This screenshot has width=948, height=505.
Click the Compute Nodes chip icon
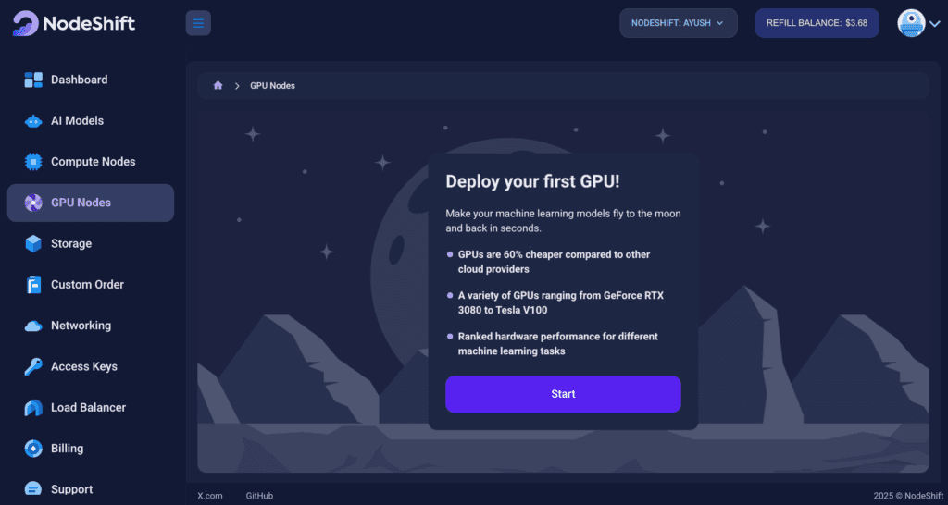coord(33,162)
